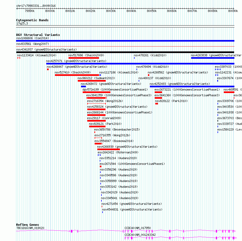The height and width of the screenshot is (241, 242).
Task: Open nsv4544831 gnomAD variant label
Action: [132, 209]
